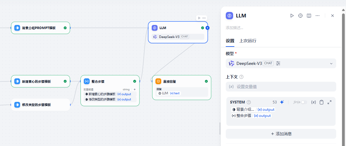Viewport: 346px width, 146px height.
Task: Select the 设置 tab
Action: 230,41
